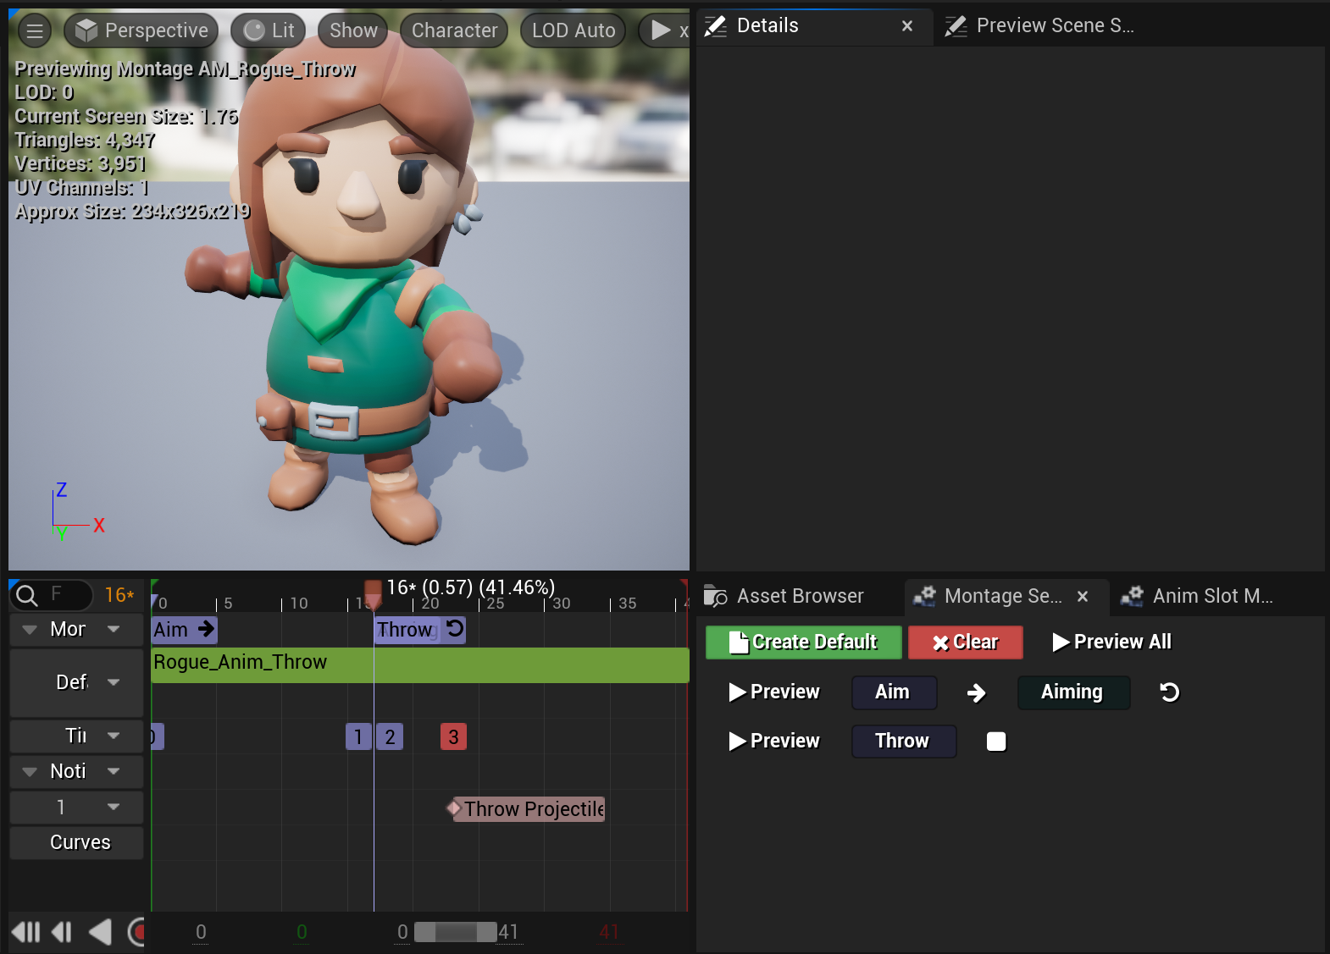1330x954 pixels.
Task: Preview the Throw section chain
Action: (x=774, y=742)
